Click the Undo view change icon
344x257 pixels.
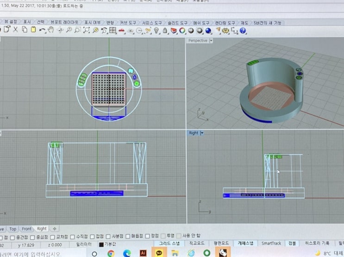(104, 30)
